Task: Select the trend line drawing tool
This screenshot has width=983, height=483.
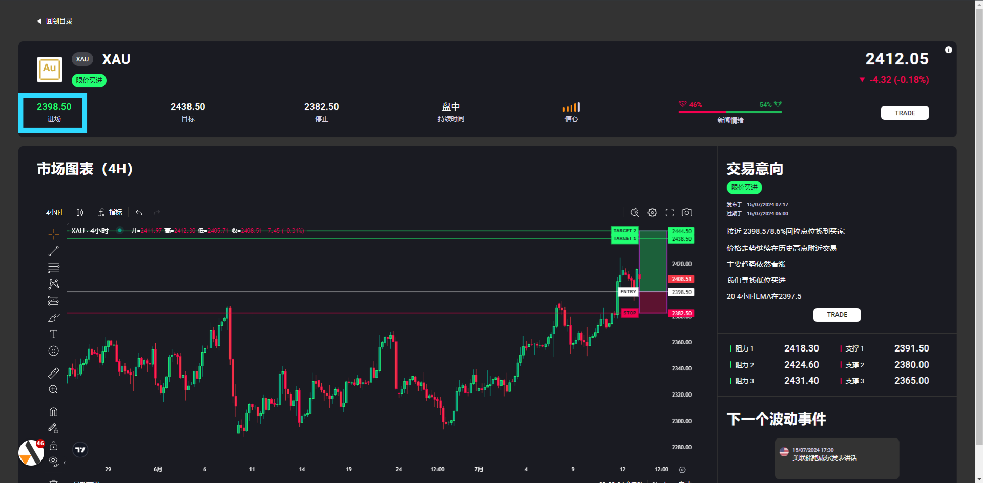Action: [x=54, y=251]
